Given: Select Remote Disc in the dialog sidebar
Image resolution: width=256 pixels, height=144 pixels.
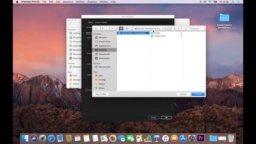Looking at the screenshot, I should pos(104,67).
